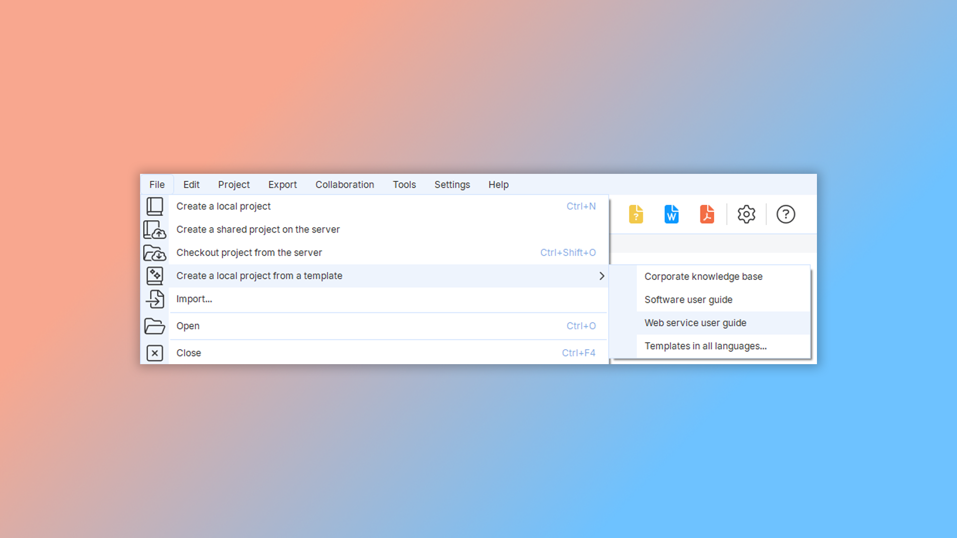Click the Open folder icon
Screen dimensions: 957x538
pos(155,326)
